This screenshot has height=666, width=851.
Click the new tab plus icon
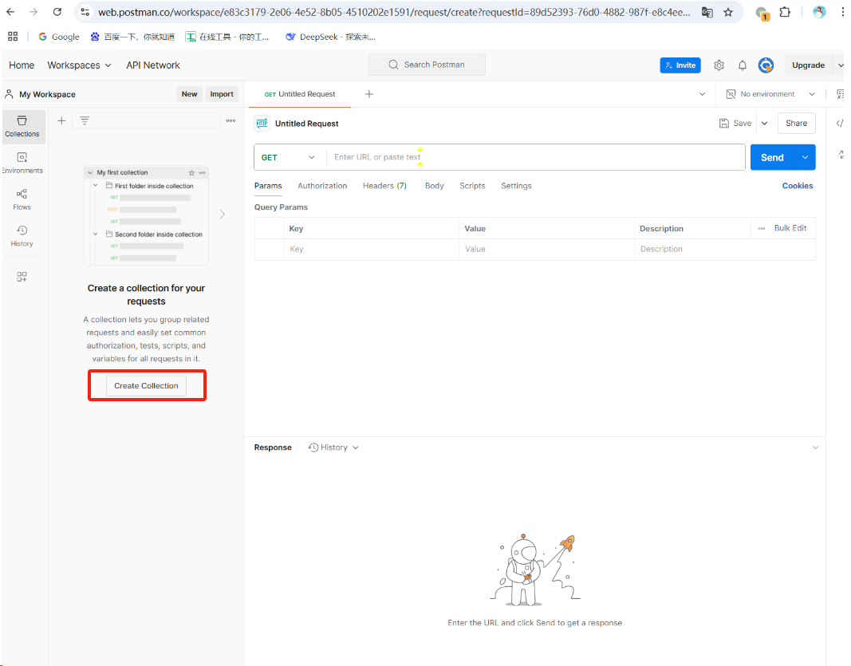369,94
